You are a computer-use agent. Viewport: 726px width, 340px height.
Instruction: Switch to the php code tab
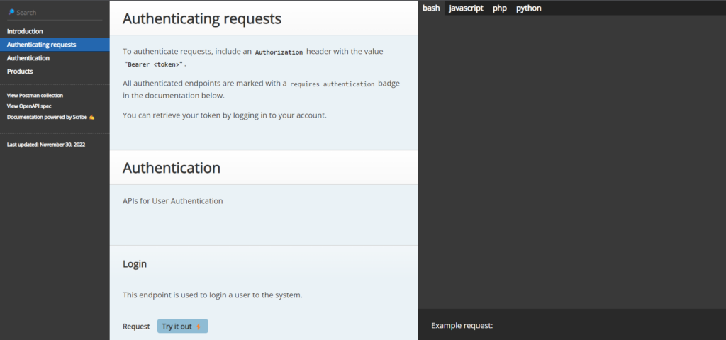pos(500,8)
